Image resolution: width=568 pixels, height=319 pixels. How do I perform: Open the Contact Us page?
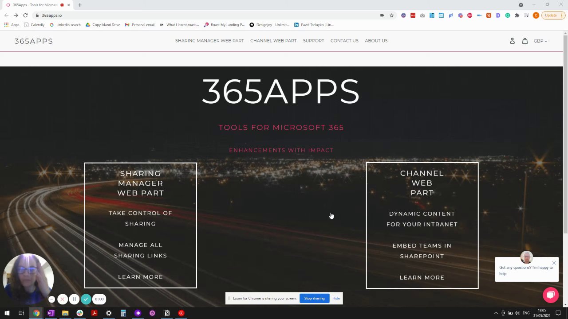coord(344,41)
